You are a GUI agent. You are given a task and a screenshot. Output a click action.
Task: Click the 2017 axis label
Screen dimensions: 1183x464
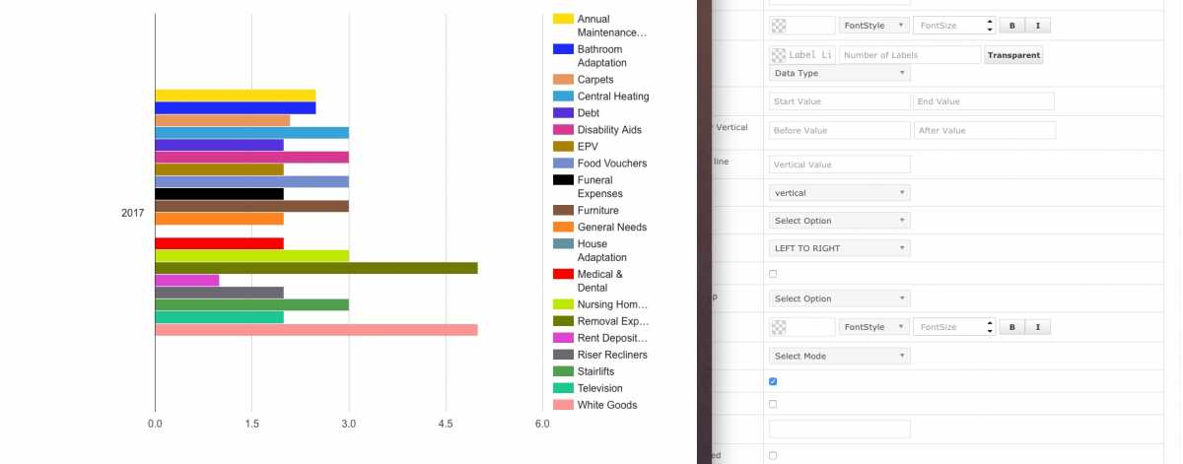click(133, 213)
